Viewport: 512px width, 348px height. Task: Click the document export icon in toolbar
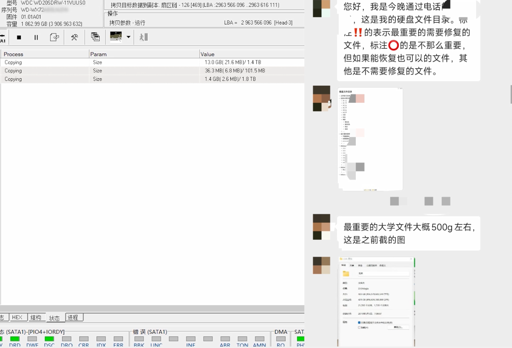point(54,37)
